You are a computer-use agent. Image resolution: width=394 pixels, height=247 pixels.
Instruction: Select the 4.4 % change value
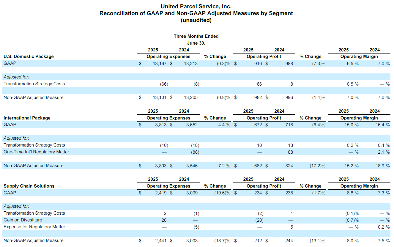(224, 125)
